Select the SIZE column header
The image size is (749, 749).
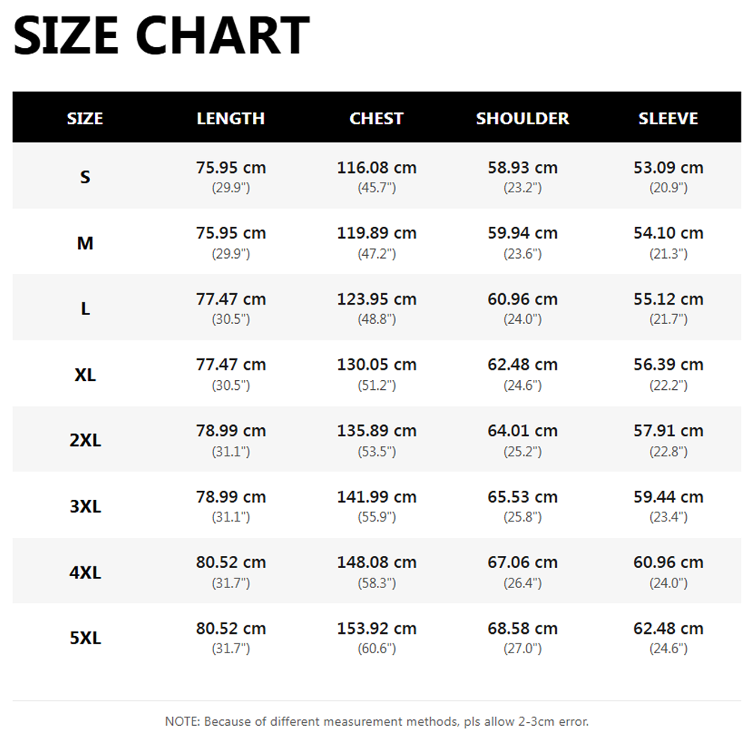(x=85, y=118)
